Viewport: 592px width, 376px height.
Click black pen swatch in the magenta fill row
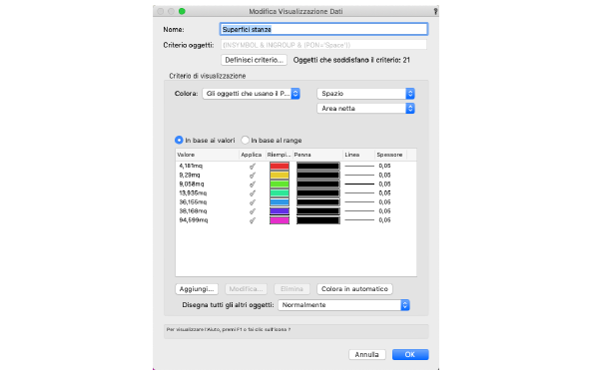pos(317,220)
